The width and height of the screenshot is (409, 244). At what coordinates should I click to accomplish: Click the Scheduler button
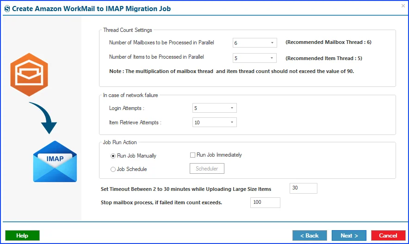point(207,169)
